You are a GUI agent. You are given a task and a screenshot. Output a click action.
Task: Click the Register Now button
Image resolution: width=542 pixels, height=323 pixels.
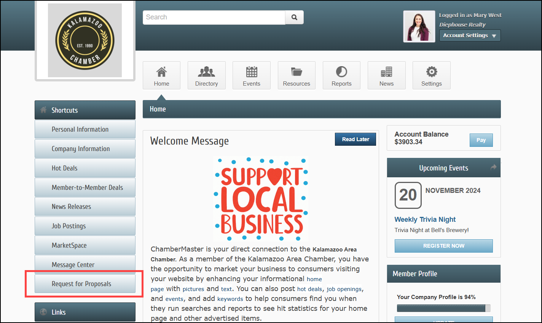[x=444, y=246]
